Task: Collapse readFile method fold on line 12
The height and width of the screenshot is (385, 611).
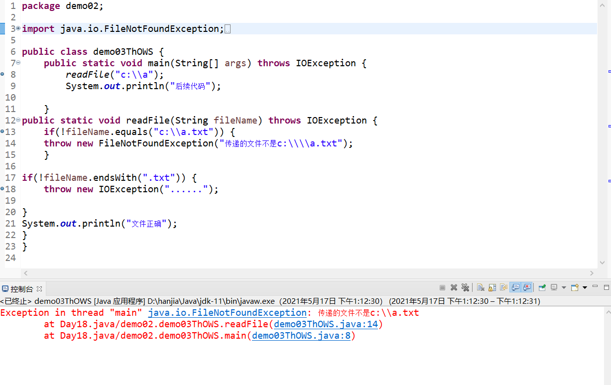Action: point(18,120)
